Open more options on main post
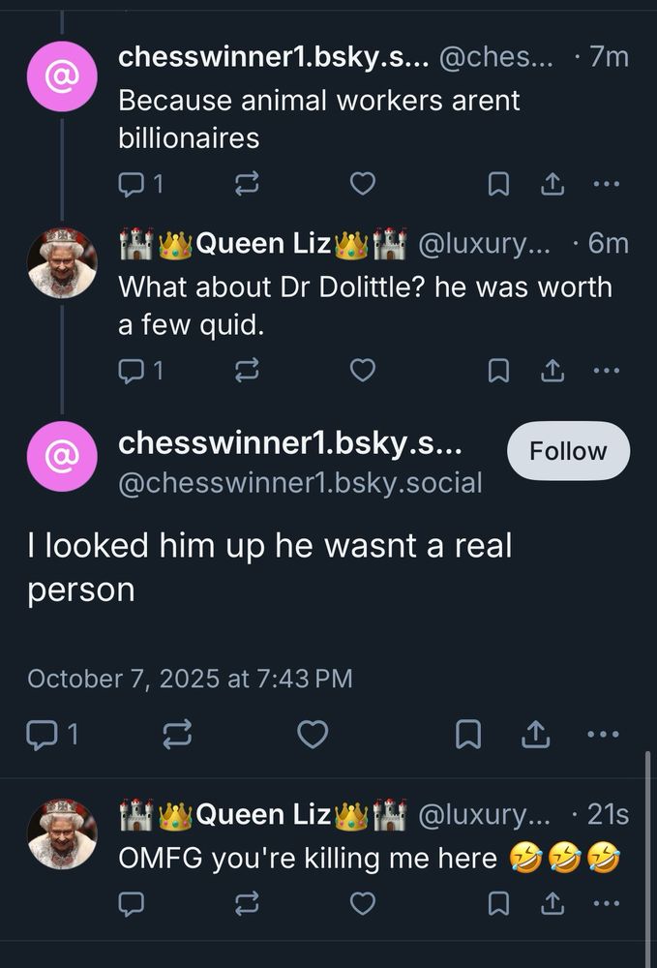Screen dimensions: 657x968 pos(603,736)
